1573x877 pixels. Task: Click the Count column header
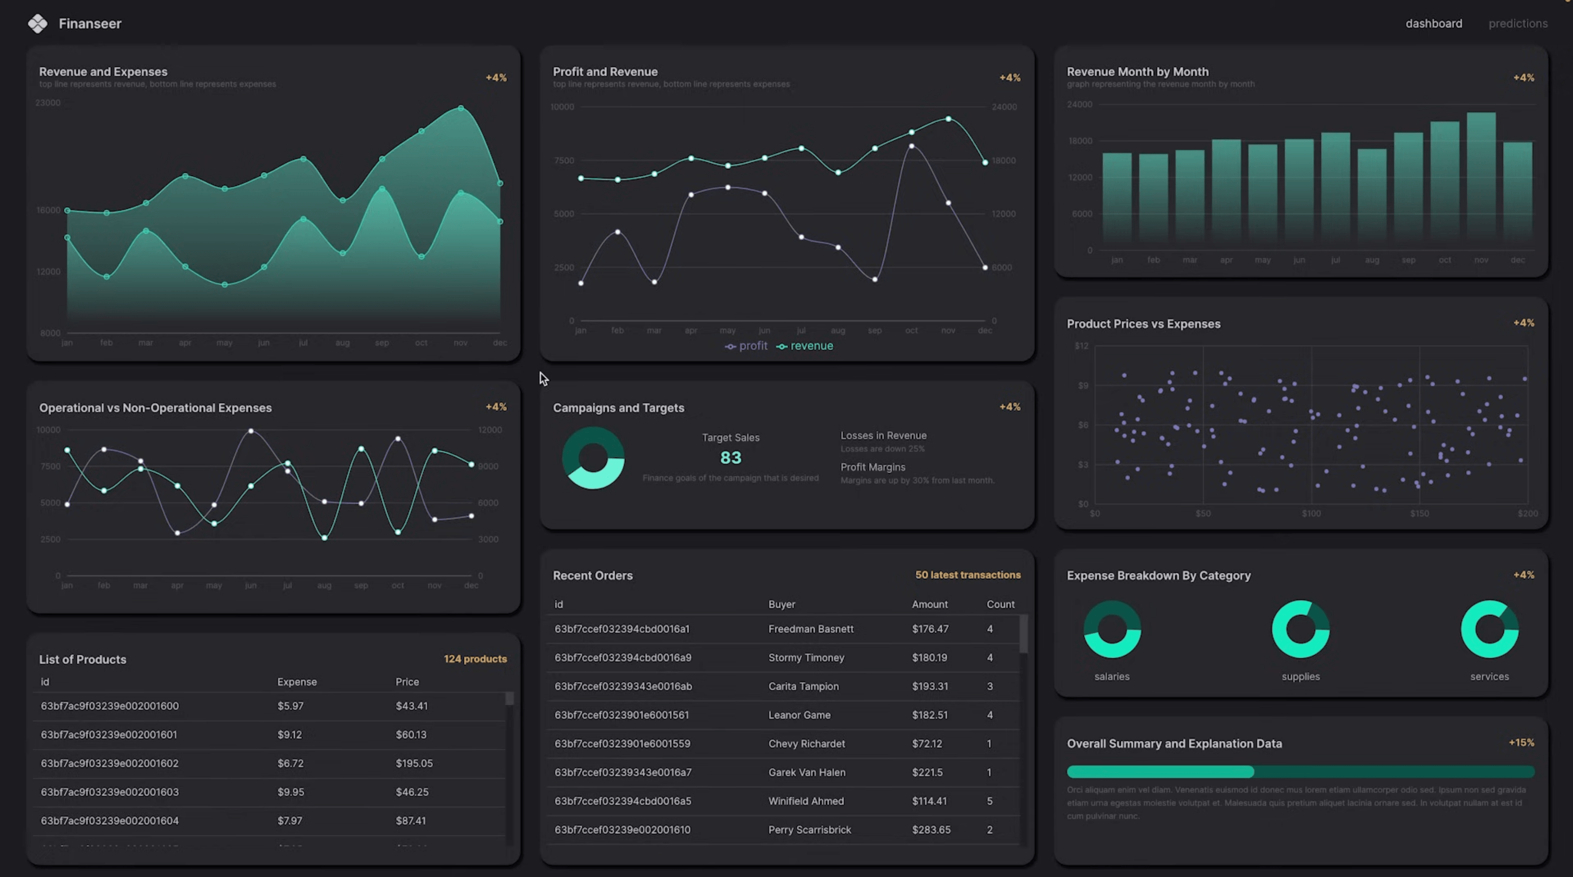click(x=1000, y=604)
